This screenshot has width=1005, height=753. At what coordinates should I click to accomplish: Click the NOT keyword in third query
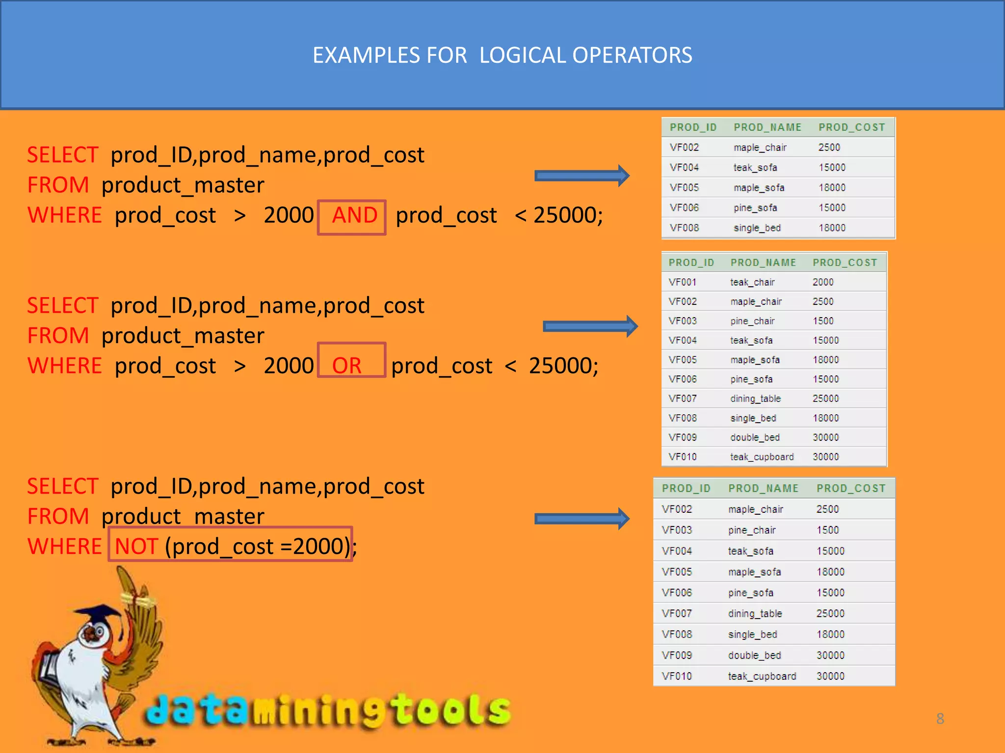pyautogui.click(x=136, y=546)
